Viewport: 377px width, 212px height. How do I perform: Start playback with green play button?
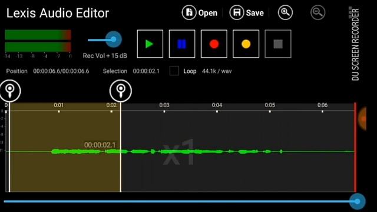pos(150,44)
